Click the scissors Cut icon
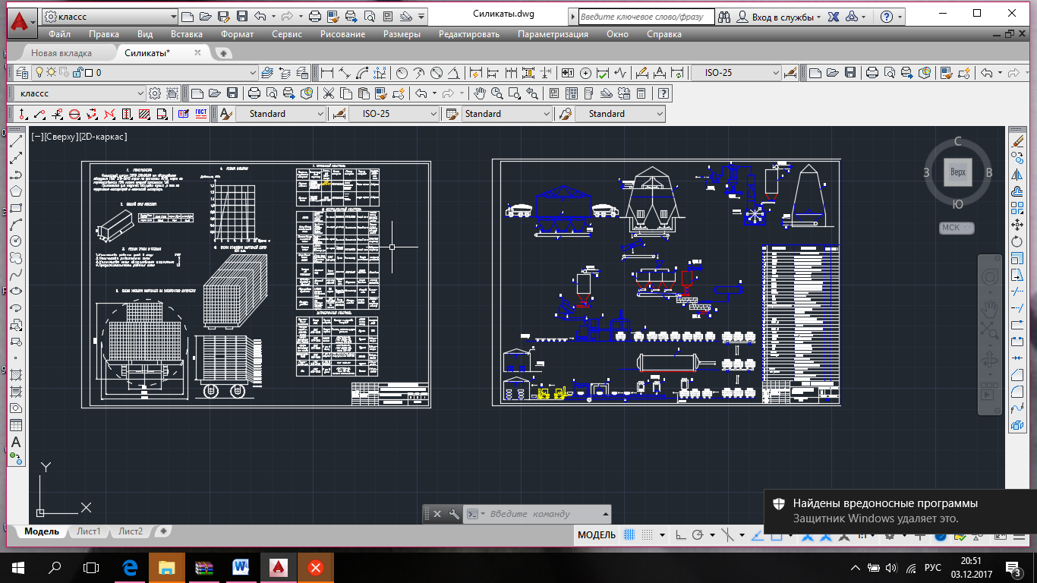Viewport: 1037px width, 583px height. (329, 93)
